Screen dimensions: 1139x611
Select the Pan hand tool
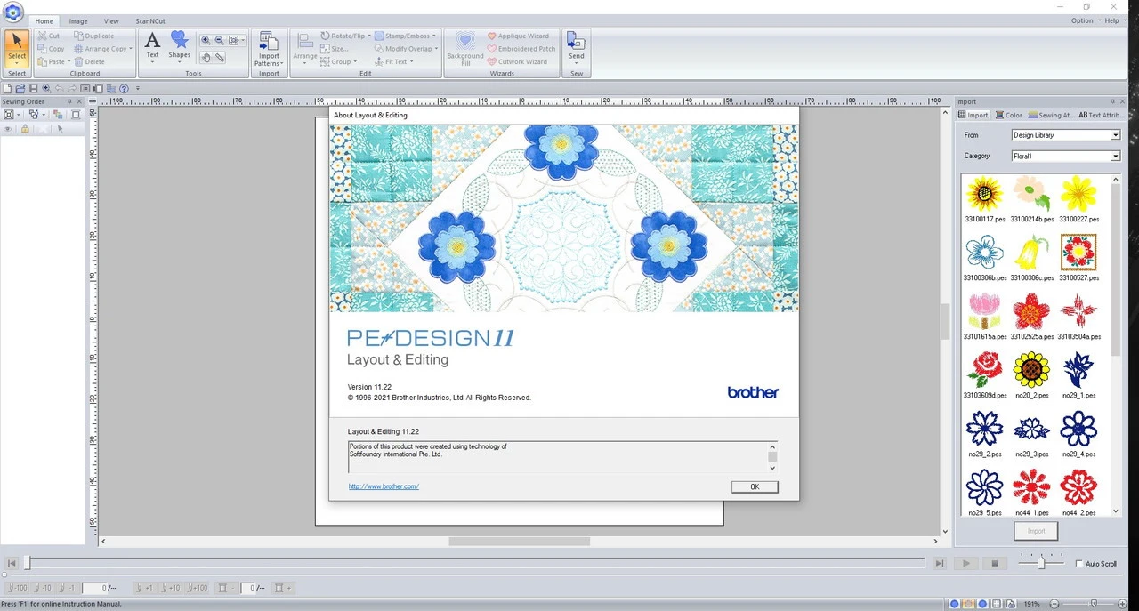coord(206,57)
